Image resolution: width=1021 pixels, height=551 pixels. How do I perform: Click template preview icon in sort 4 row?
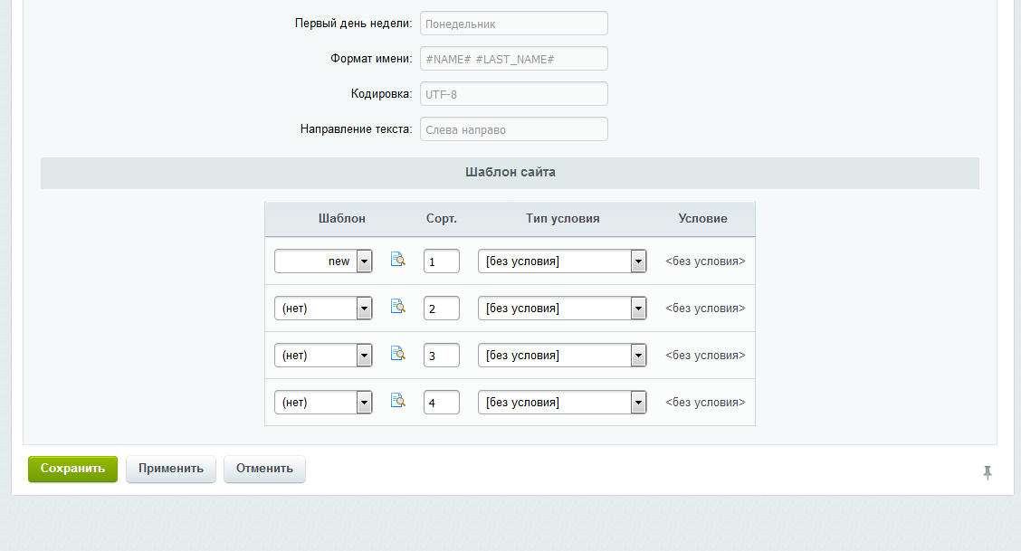[x=398, y=400]
